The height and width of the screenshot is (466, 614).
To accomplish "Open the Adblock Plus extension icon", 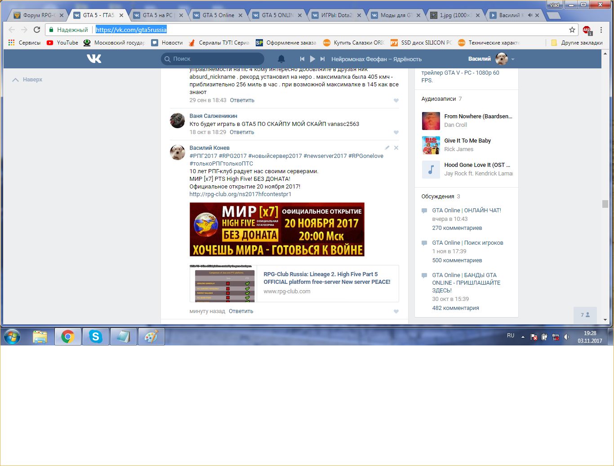I will point(587,30).
